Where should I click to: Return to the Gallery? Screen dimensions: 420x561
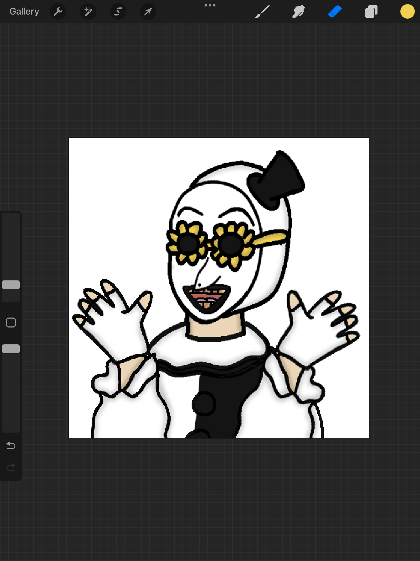pos(24,11)
